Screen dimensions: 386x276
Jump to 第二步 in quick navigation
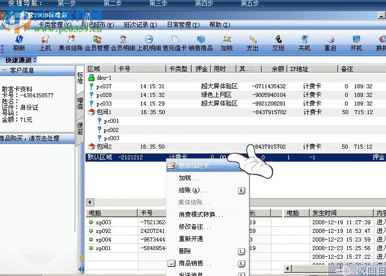112,3
